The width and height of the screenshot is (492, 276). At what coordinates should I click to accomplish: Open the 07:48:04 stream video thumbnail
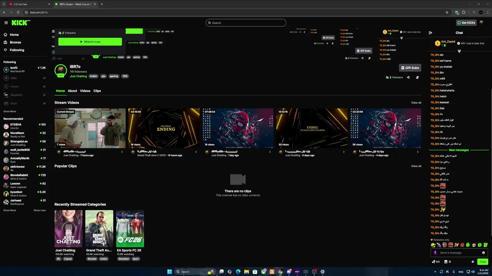click(x=238, y=128)
